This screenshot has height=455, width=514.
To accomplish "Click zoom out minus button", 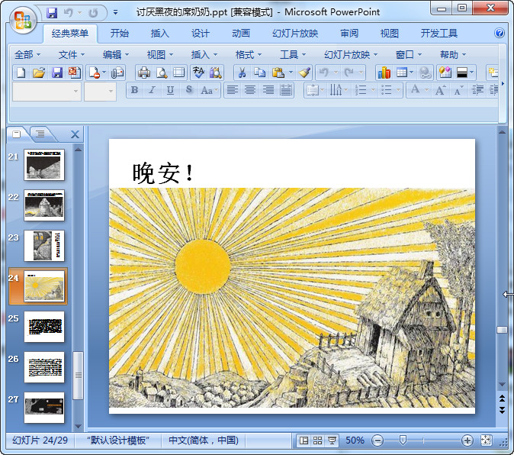I will point(377,440).
